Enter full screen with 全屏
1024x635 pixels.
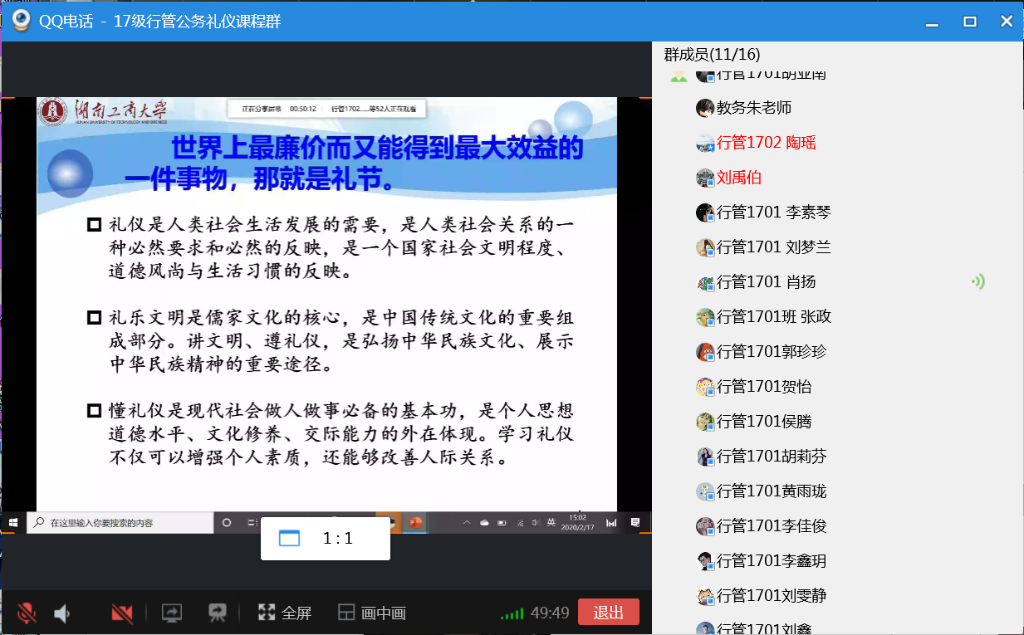point(285,613)
